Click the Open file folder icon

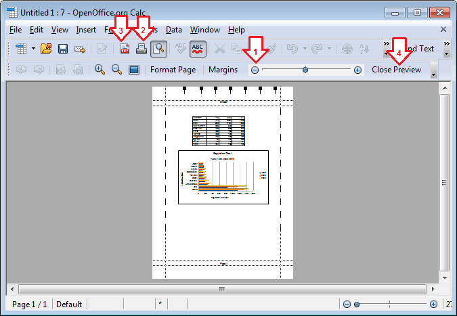pos(46,49)
